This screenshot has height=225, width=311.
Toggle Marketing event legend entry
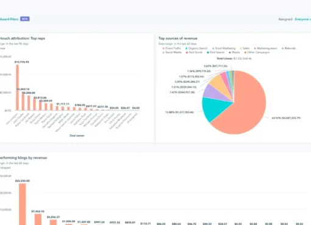[265, 48]
